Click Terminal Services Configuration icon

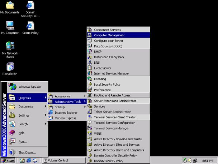tap(90, 123)
